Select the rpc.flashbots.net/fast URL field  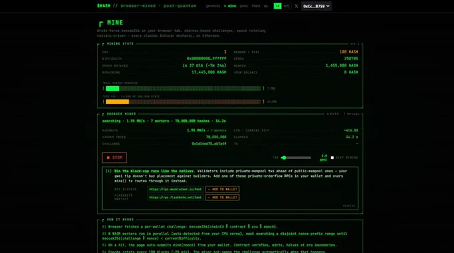176,198
